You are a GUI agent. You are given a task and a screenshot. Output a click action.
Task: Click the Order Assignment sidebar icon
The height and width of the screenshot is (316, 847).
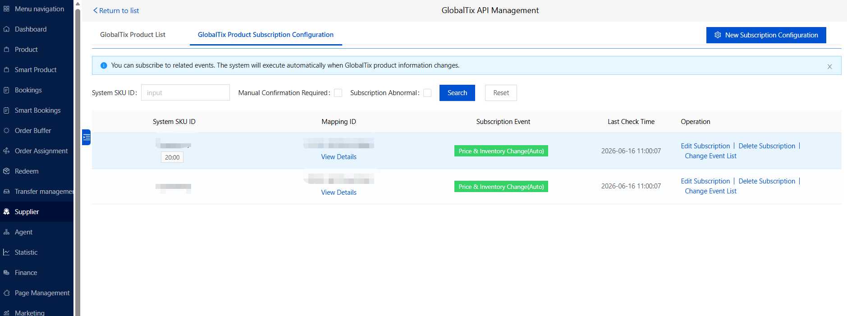[x=6, y=151]
